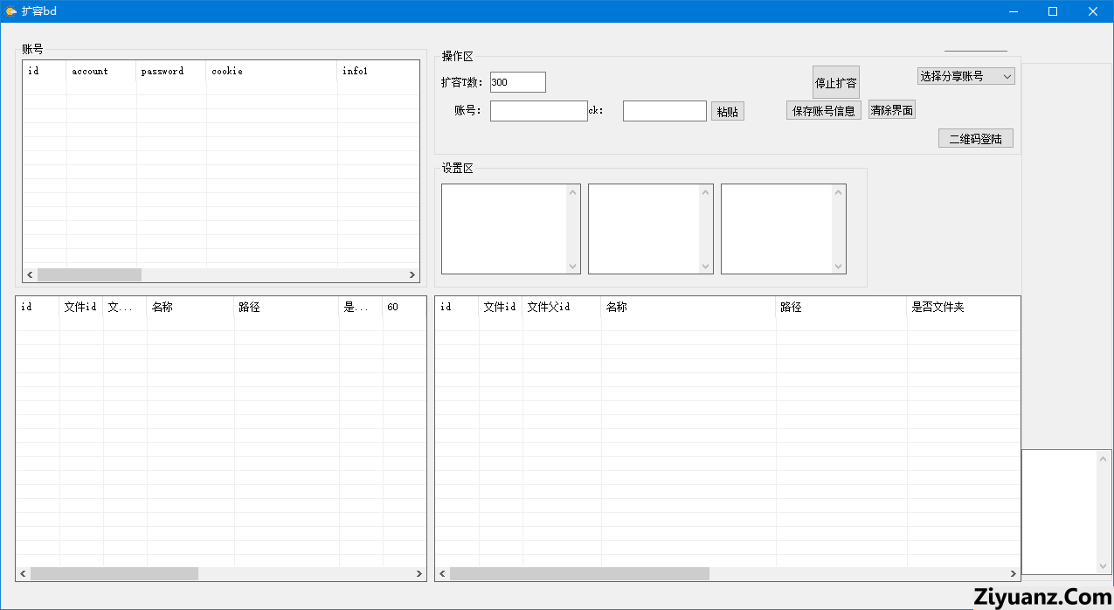Click the 粘贴 paste button

[727, 111]
